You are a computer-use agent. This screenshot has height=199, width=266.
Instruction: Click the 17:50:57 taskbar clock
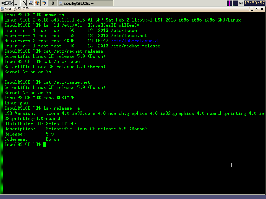pyautogui.click(x=254, y=3)
